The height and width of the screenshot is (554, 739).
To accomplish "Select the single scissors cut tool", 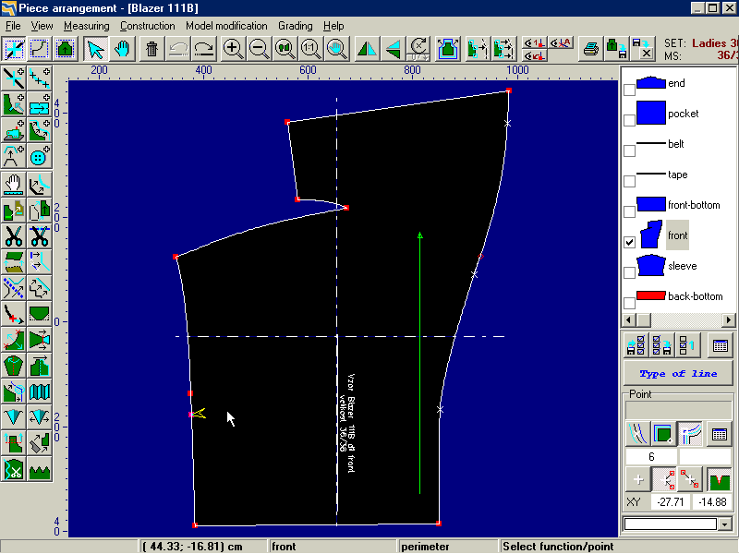I will (14, 235).
